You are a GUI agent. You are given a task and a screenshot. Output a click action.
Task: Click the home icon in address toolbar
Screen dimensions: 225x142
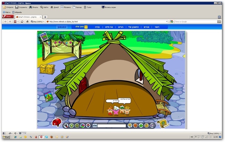[27, 21]
